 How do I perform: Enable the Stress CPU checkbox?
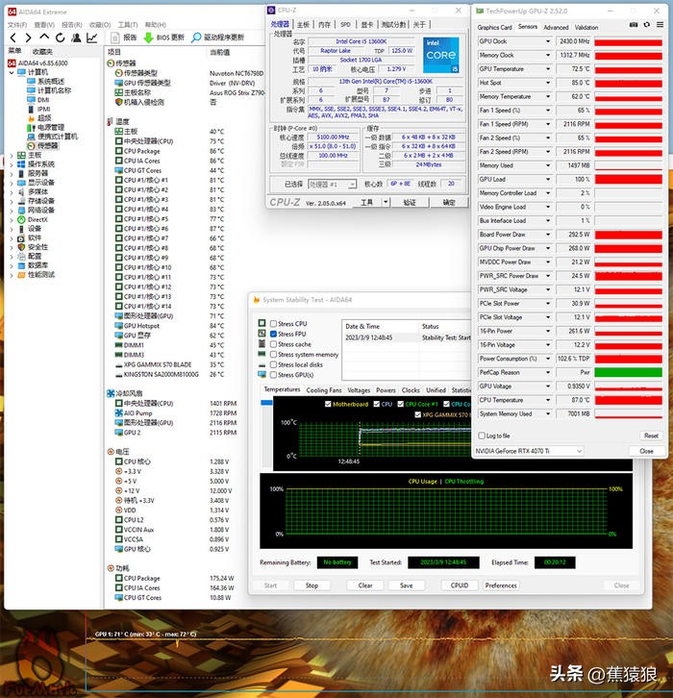(274, 324)
